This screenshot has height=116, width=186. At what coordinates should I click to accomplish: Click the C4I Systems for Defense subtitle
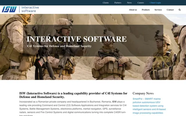click(59, 46)
